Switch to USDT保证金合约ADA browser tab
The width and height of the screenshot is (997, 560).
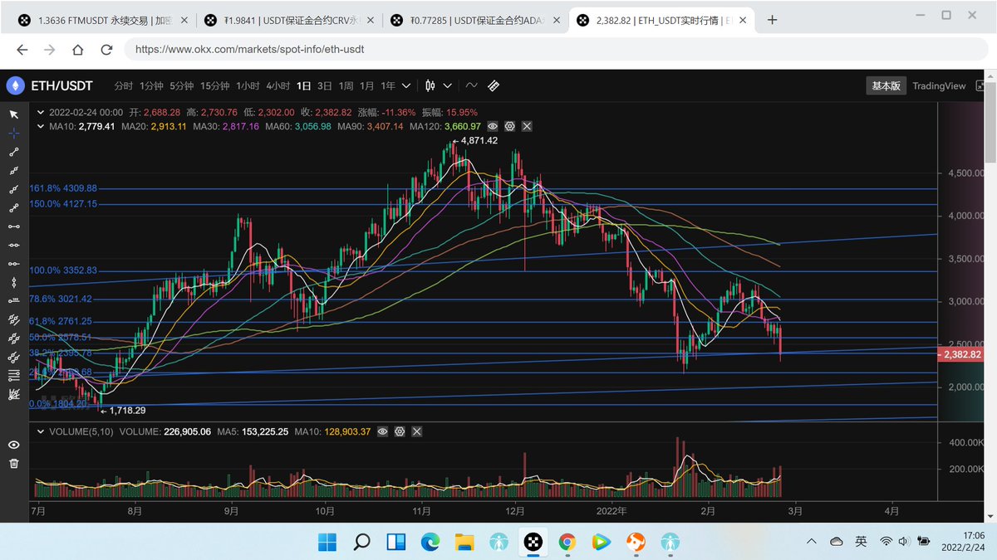[x=474, y=20]
